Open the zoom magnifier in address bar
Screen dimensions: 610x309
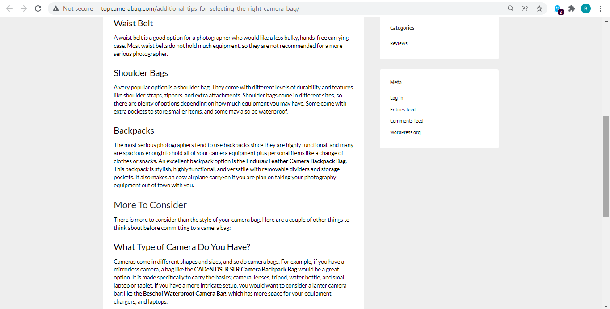(511, 8)
